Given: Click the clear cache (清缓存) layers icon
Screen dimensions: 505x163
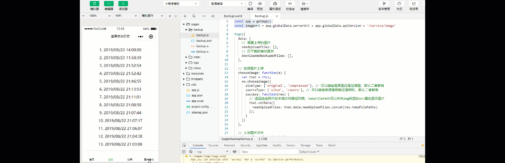Looking at the screenshot, I should tap(304, 3).
